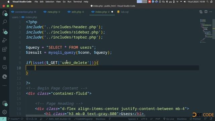This screenshot has width=215, height=121.
Task: Open errors and warnings count in status bar
Action: 31,119
